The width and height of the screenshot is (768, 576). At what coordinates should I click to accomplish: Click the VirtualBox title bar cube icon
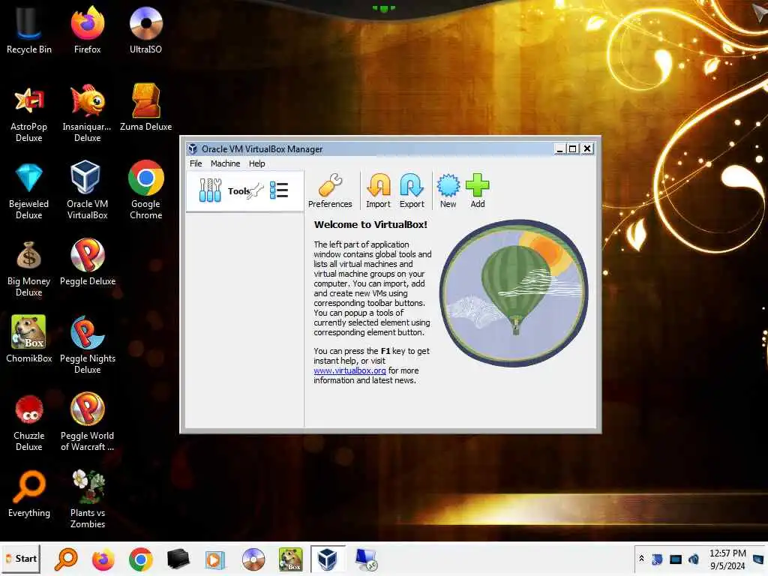(193, 149)
